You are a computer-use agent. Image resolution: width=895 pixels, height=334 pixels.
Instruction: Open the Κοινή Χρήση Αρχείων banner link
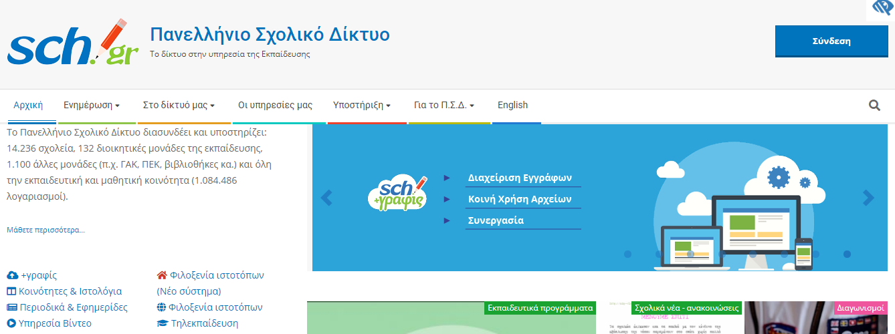[520, 199]
